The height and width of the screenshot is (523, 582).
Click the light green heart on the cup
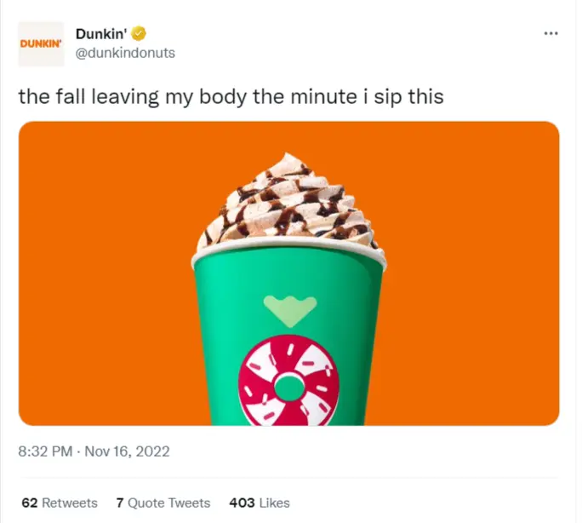tap(289, 307)
